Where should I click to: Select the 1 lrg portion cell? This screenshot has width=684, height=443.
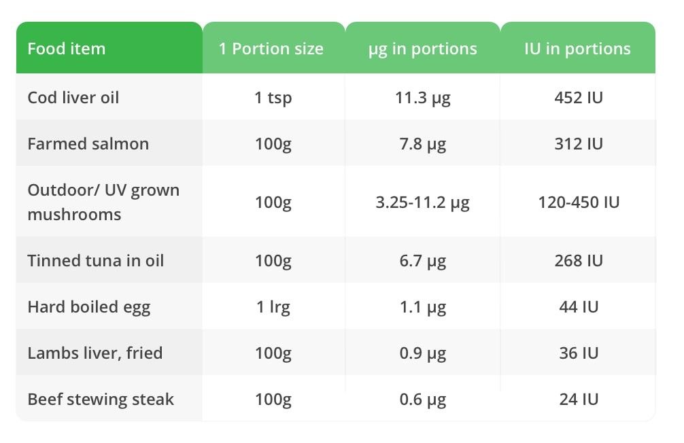pos(273,306)
